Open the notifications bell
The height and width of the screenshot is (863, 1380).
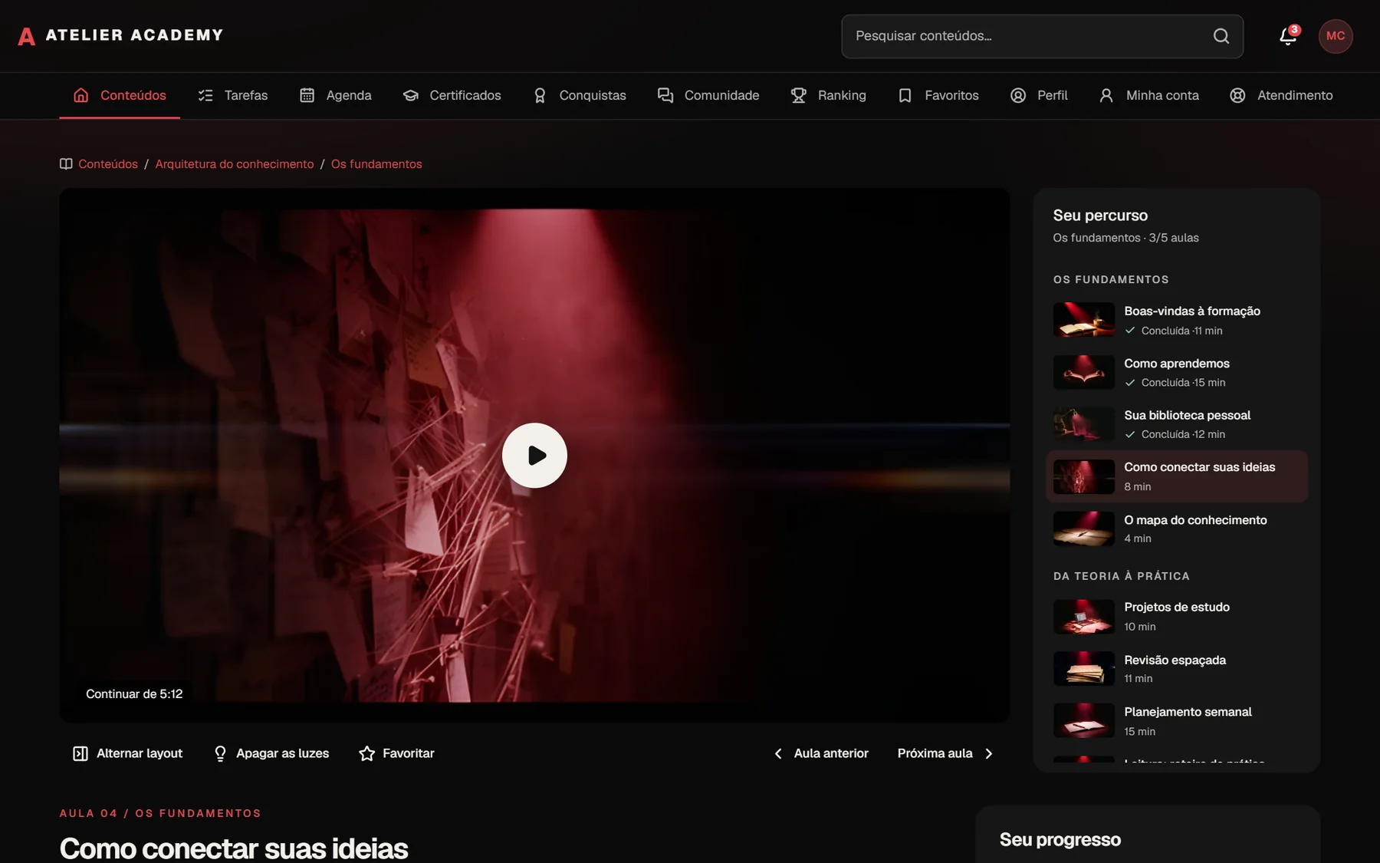1288,36
